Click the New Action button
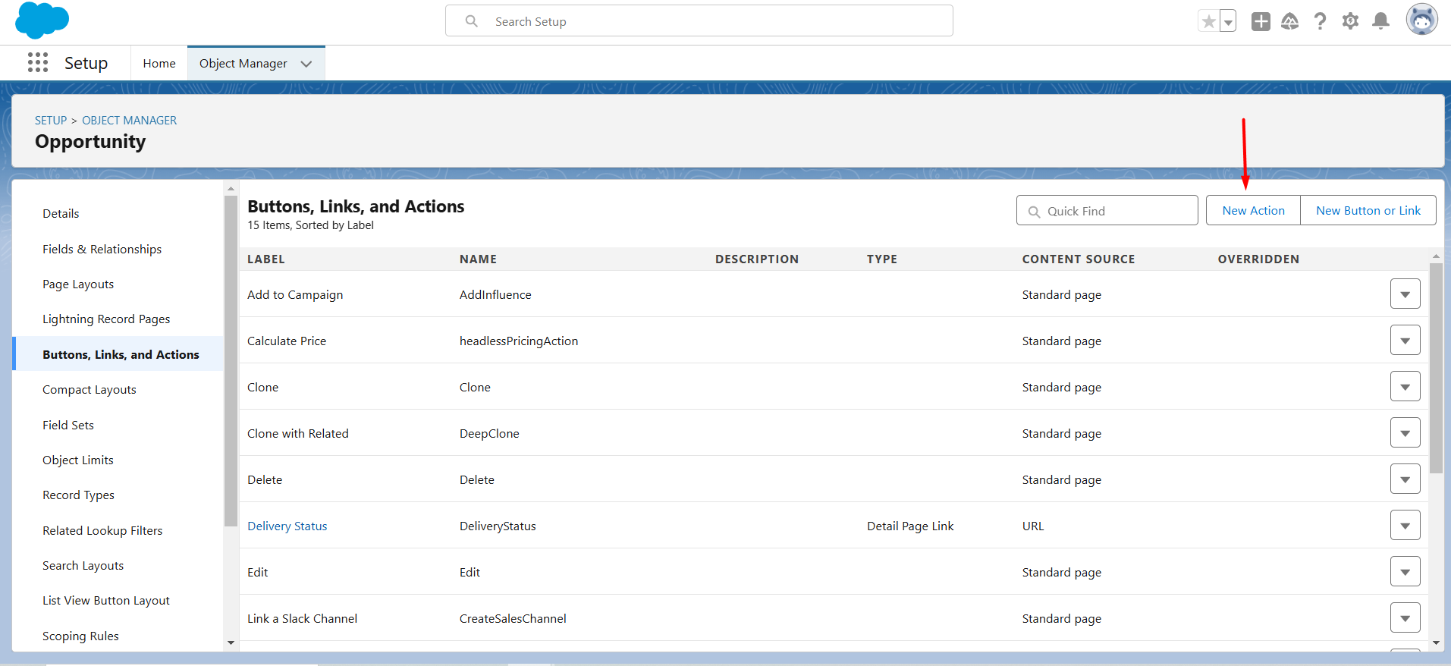Viewport: 1451px width, 666px height. 1253,210
